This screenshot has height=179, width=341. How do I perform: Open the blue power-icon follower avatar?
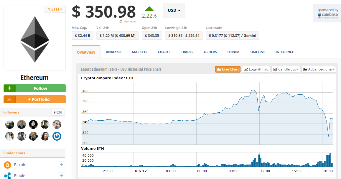pyautogui.click(x=57, y=136)
